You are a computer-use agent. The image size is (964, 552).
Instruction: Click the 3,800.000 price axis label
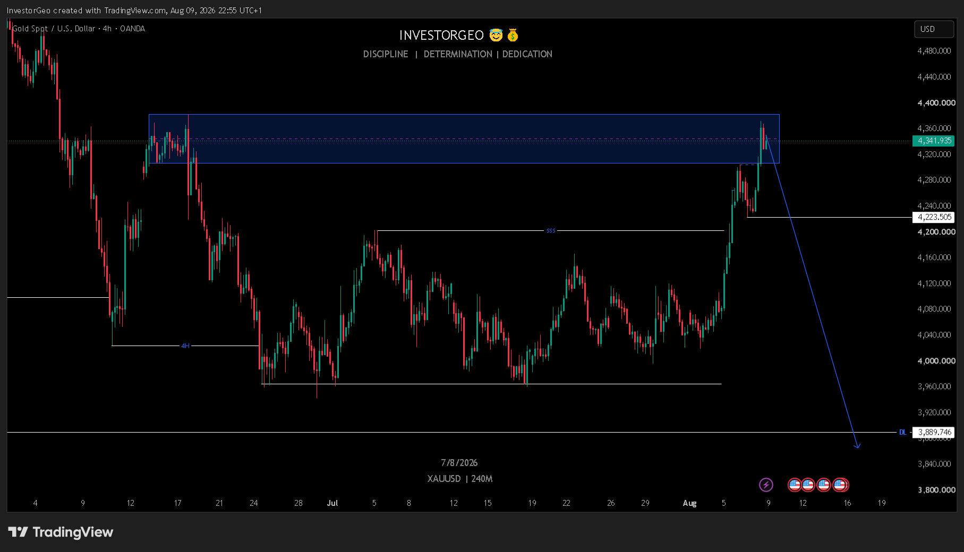(x=936, y=490)
